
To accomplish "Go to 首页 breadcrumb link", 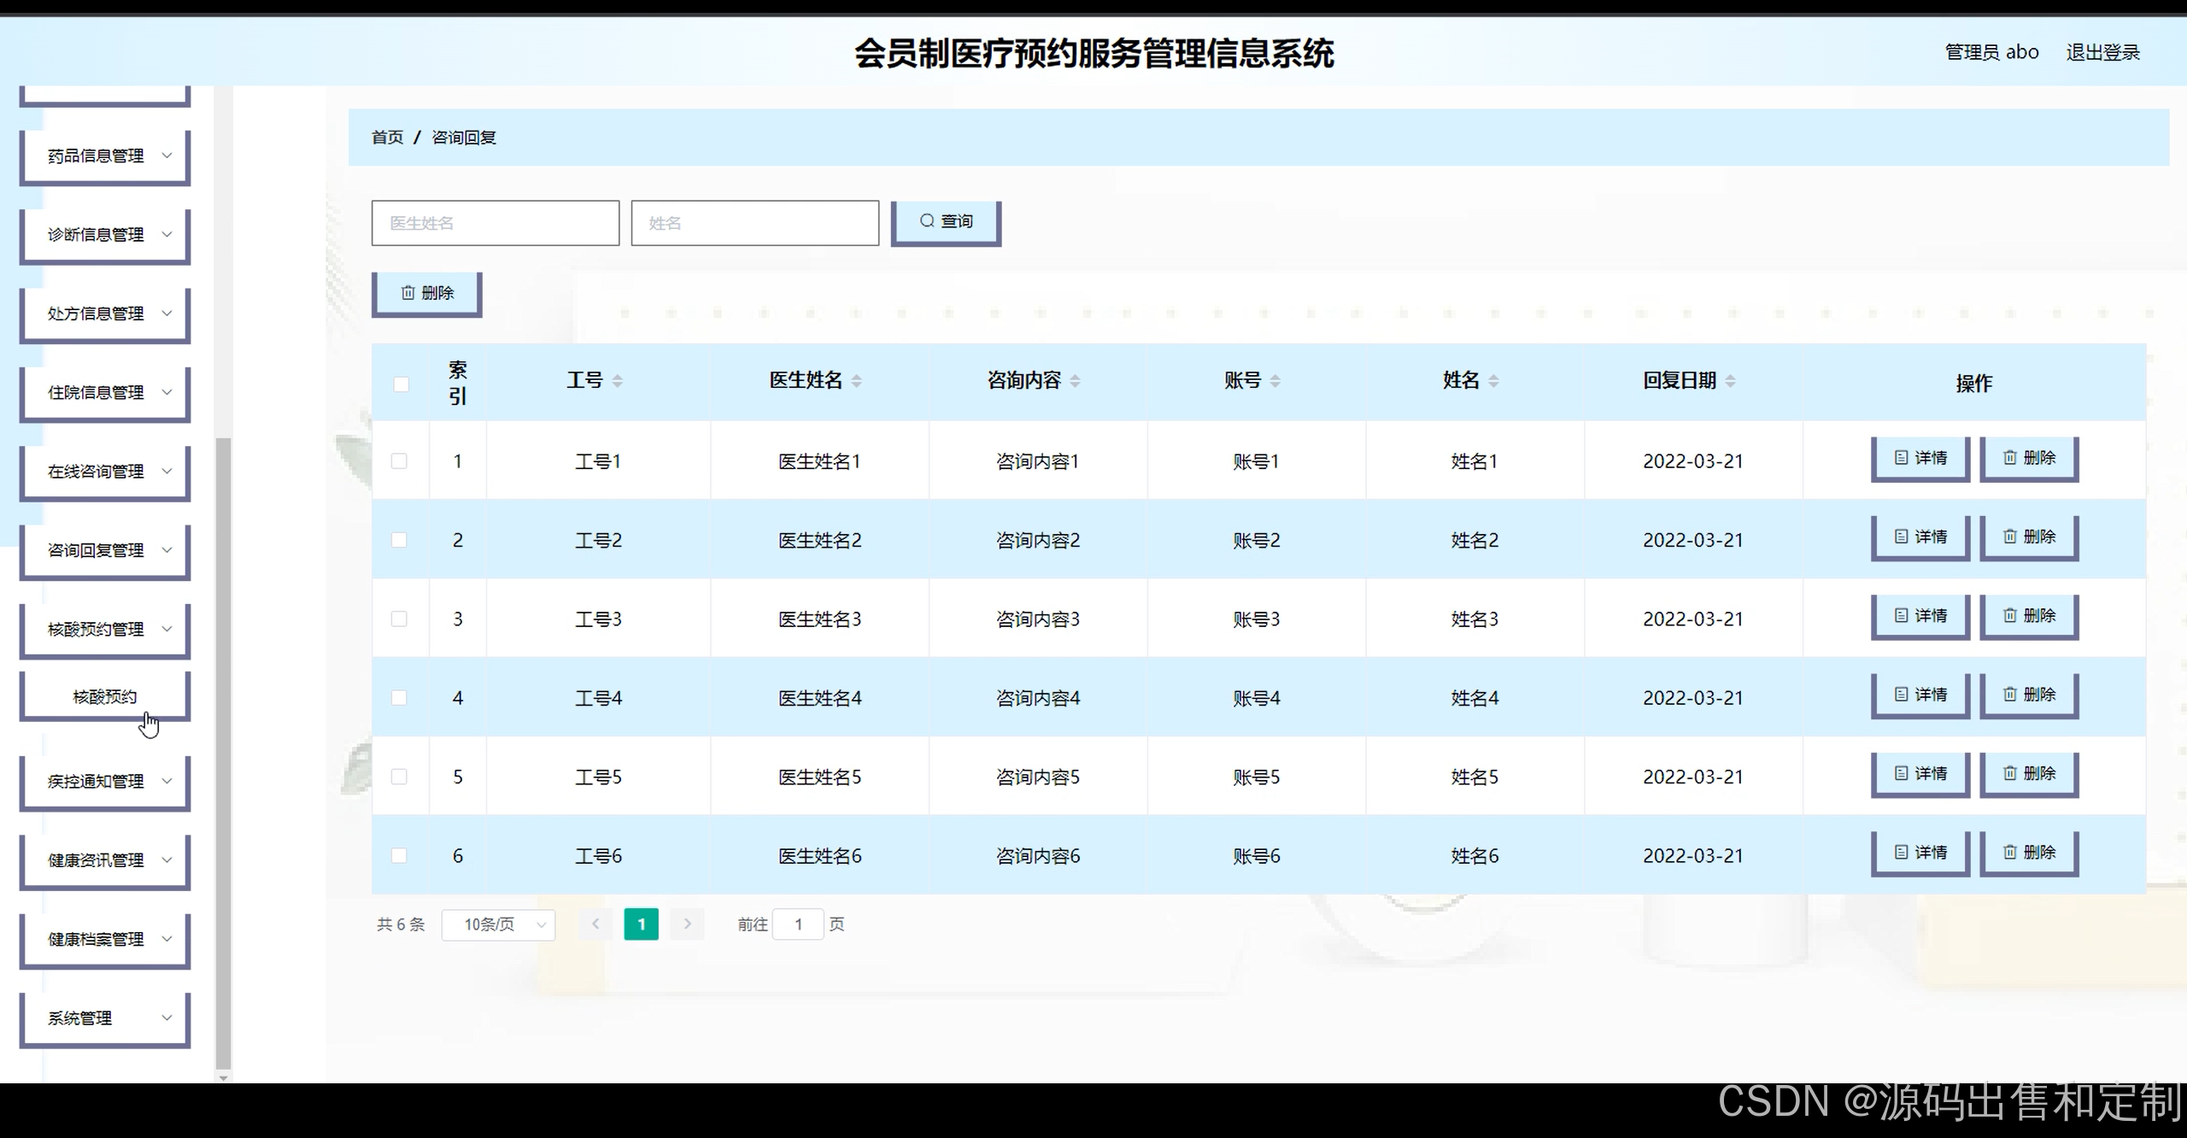I will pos(387,138).
